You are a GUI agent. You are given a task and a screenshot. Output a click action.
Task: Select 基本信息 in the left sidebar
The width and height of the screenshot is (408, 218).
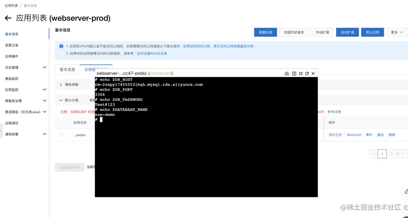[x=12, y=34]
